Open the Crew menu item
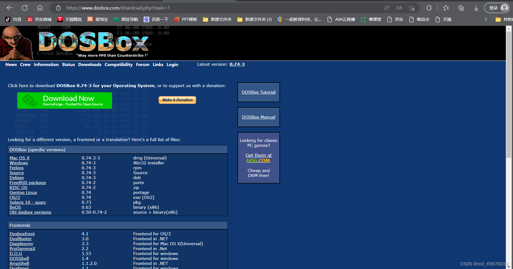This screenshot has height=269, width=513. 25,65
